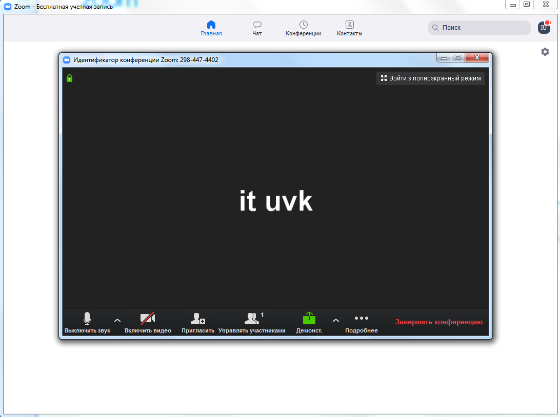Image resolution: width=560 pixels, height=417 pixels.
Task: Open the settings gear icon
Action: pos(545,52)
